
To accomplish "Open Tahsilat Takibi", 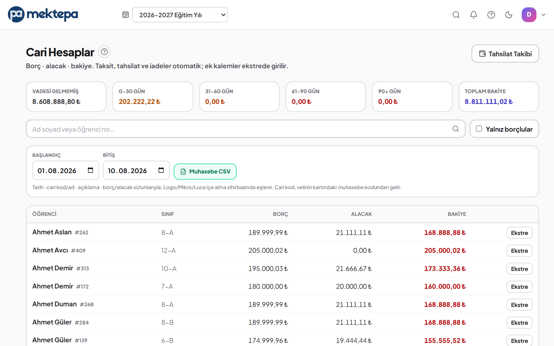I will tap(505, 54).
